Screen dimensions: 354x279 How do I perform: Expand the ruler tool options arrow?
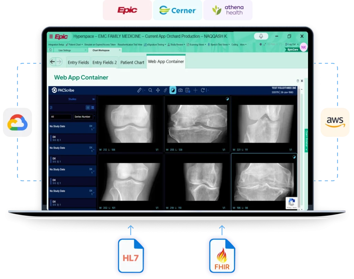[x=145, y=90]
